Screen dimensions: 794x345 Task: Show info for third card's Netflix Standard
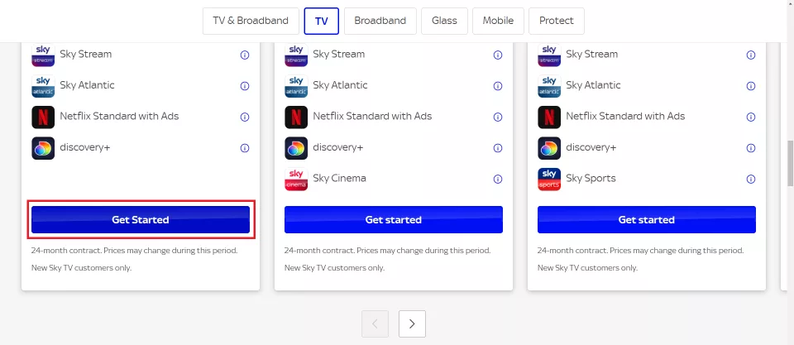pos(751,117)
